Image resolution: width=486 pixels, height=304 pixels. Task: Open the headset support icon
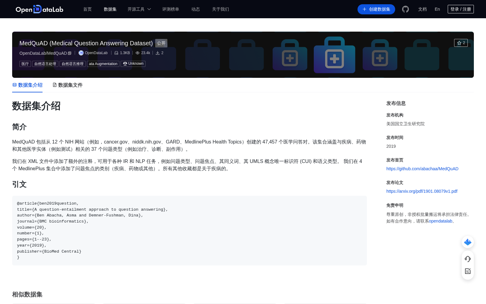(x=468, y=259)
